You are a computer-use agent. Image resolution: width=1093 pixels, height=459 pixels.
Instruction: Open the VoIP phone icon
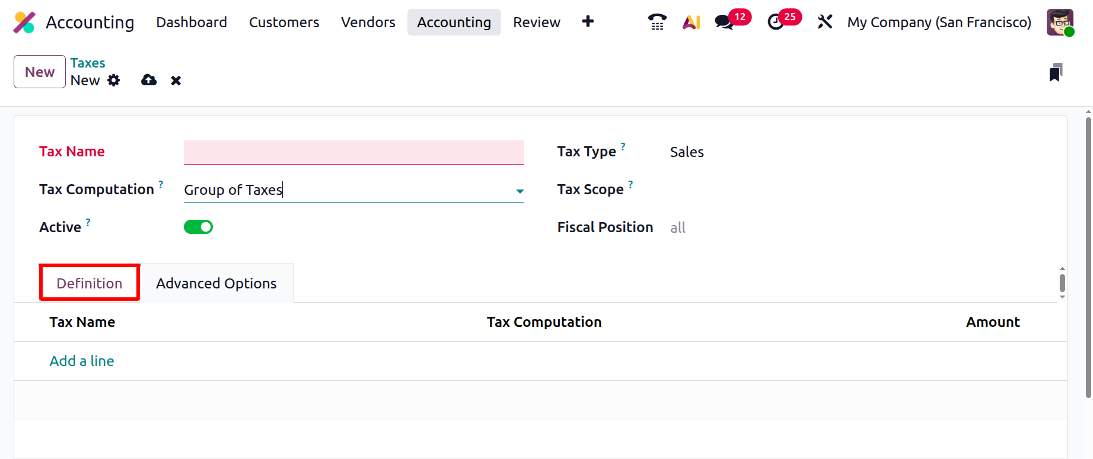pyautogui.click(x=657, y=22)
